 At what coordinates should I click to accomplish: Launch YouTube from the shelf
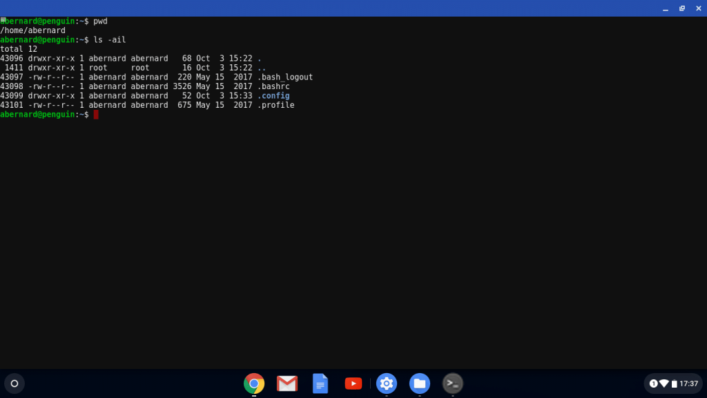[353, 383]
